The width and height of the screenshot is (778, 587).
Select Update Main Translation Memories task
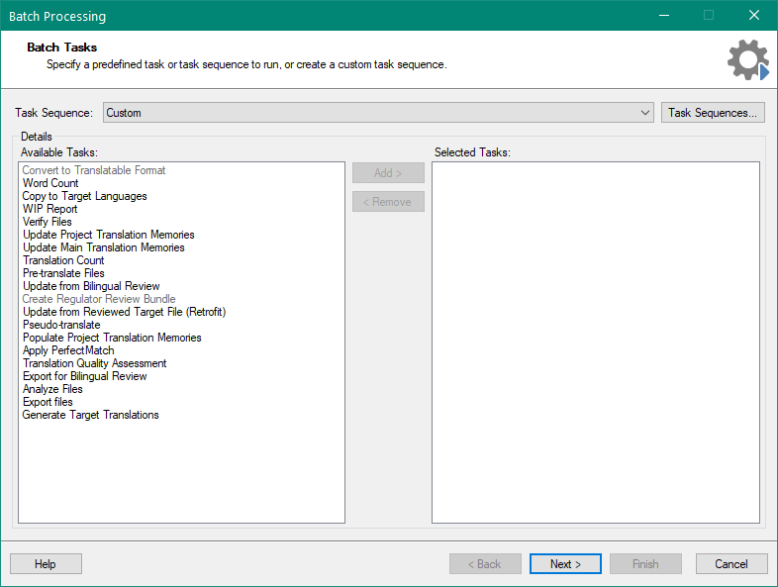click(103, 247)
